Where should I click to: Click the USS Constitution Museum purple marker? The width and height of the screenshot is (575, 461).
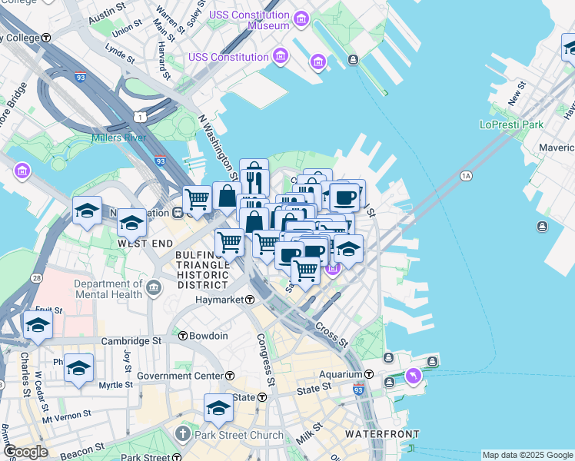pyautogui.click(x=301, y=18)
